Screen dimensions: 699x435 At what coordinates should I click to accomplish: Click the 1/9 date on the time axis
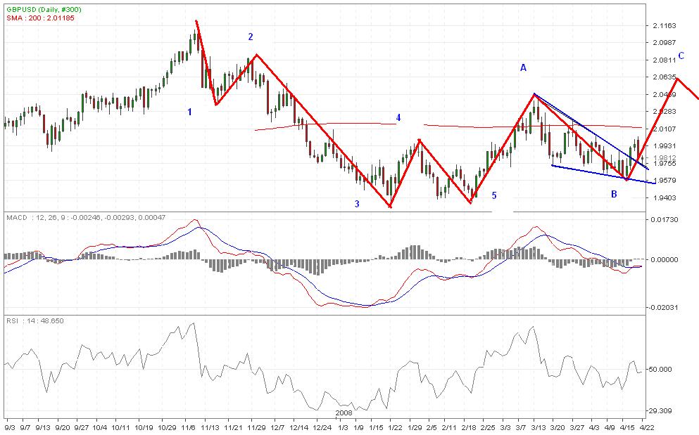point(358,427)
